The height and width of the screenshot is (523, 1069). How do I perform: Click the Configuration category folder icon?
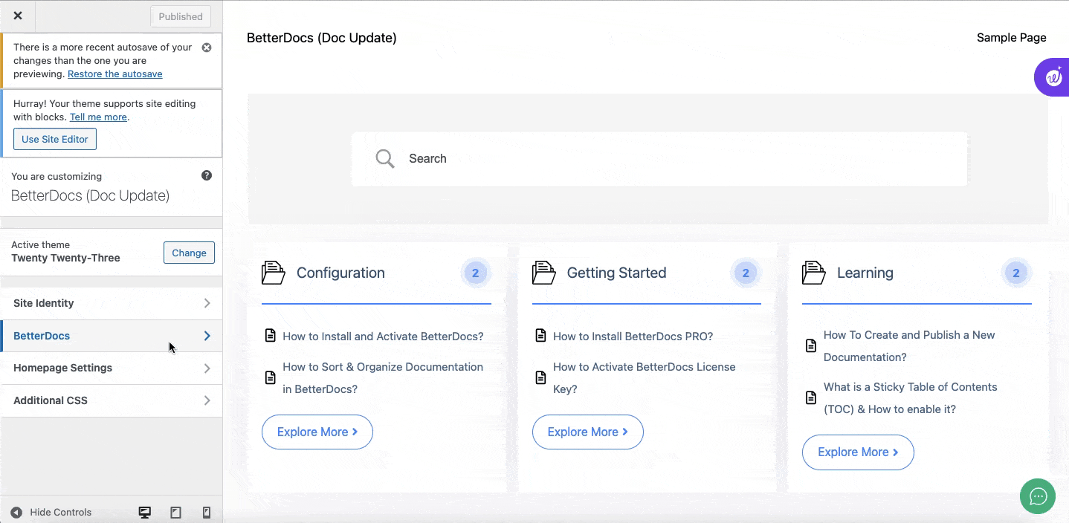click(273, 273)
